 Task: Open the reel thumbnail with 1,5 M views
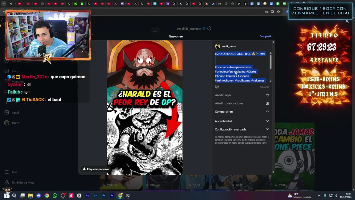click(207, 182)
